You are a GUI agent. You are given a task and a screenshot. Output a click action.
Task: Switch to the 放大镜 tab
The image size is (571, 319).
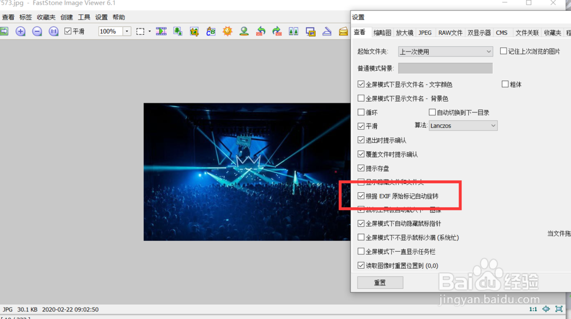click(x=405, y=33)
